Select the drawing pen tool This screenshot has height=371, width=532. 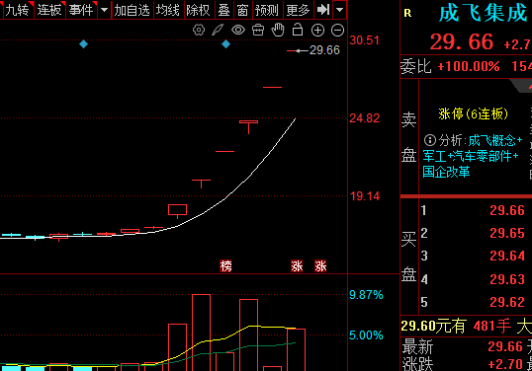(x=218, y=31)
